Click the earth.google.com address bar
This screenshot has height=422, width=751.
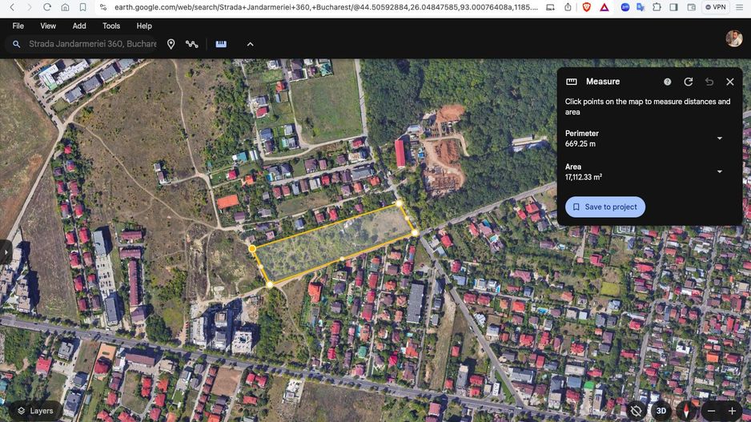(x=326, y=7)
